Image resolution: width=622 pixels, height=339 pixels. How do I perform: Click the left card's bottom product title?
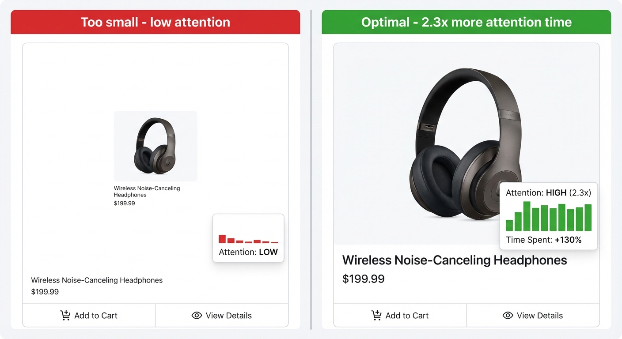tap(97, 280)
